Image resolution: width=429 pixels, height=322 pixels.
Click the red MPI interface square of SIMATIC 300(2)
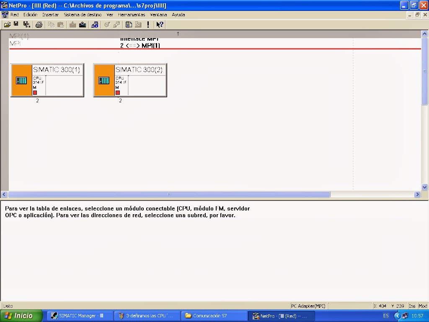tap(118, 93)
